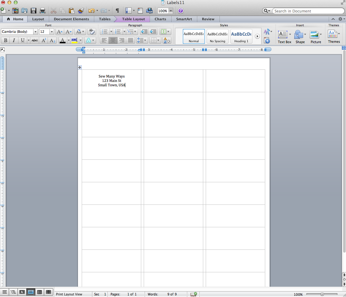Adjust the zoom slider in status bar
Viewport: 346px width, 297px height.
[x=322, y=294]
